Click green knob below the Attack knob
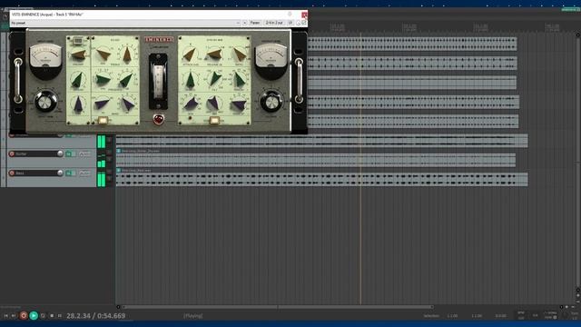Screen dimensions: 581x327 click(190, 80)
